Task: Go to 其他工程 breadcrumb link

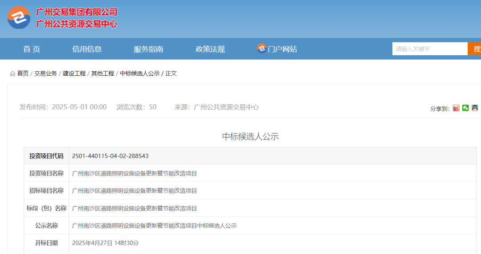Action: 103,74
